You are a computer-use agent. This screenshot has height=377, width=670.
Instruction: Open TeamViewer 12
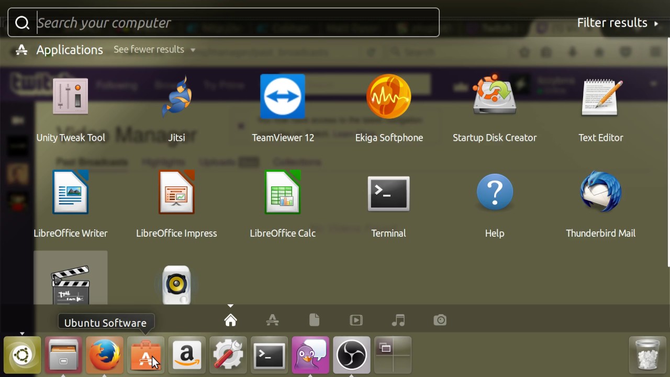coord(283,96)
